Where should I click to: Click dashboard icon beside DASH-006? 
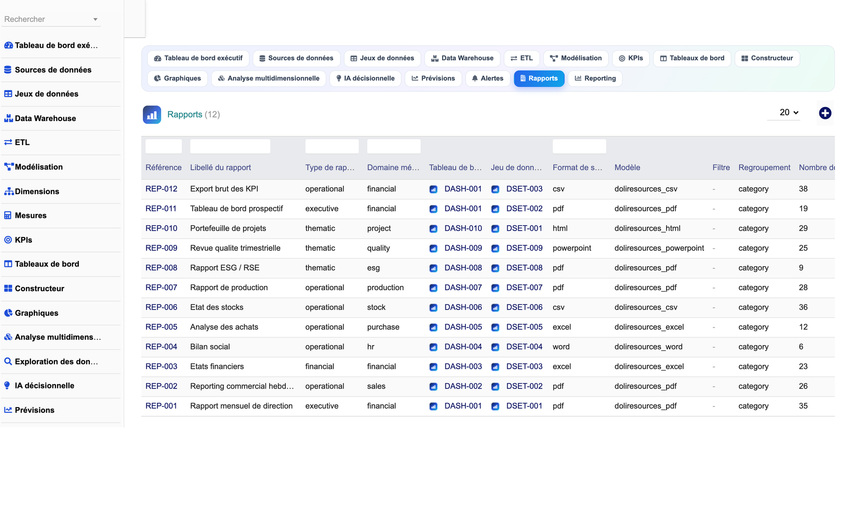(x=433, y=308)
